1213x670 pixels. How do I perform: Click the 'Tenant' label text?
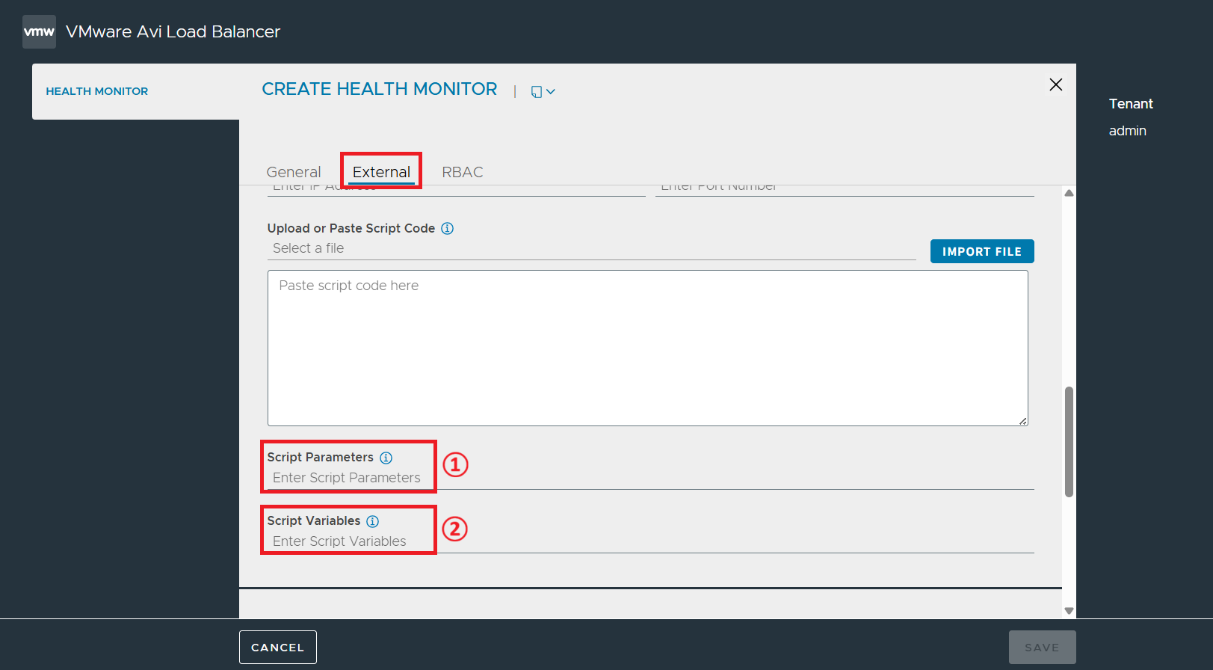click(x=1131, y=104)
